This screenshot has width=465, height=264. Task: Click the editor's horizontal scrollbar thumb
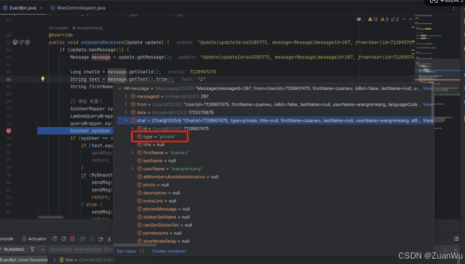coord(51,218)
